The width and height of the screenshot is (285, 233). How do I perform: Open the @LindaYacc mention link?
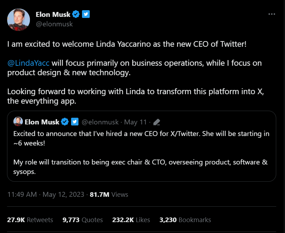(x=28, y=63)
